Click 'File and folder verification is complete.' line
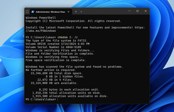The image size is (174, 112). click(60, 54)
